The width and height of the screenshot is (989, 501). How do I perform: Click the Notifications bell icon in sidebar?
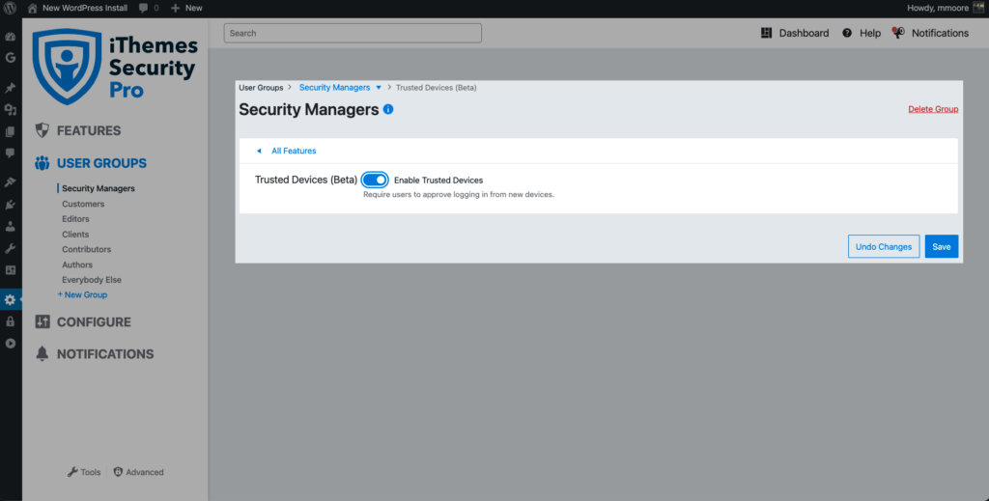42,353
